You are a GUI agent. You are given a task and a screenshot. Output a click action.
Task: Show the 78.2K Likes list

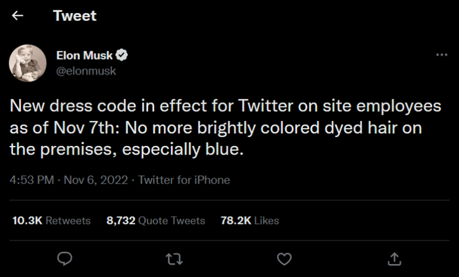(250, 221)
